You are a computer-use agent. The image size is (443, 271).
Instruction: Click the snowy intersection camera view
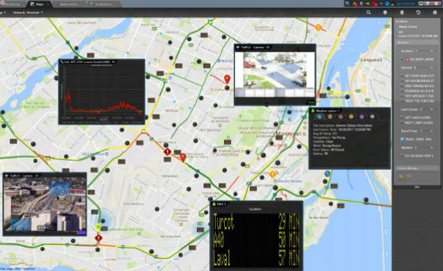(275, 70)
